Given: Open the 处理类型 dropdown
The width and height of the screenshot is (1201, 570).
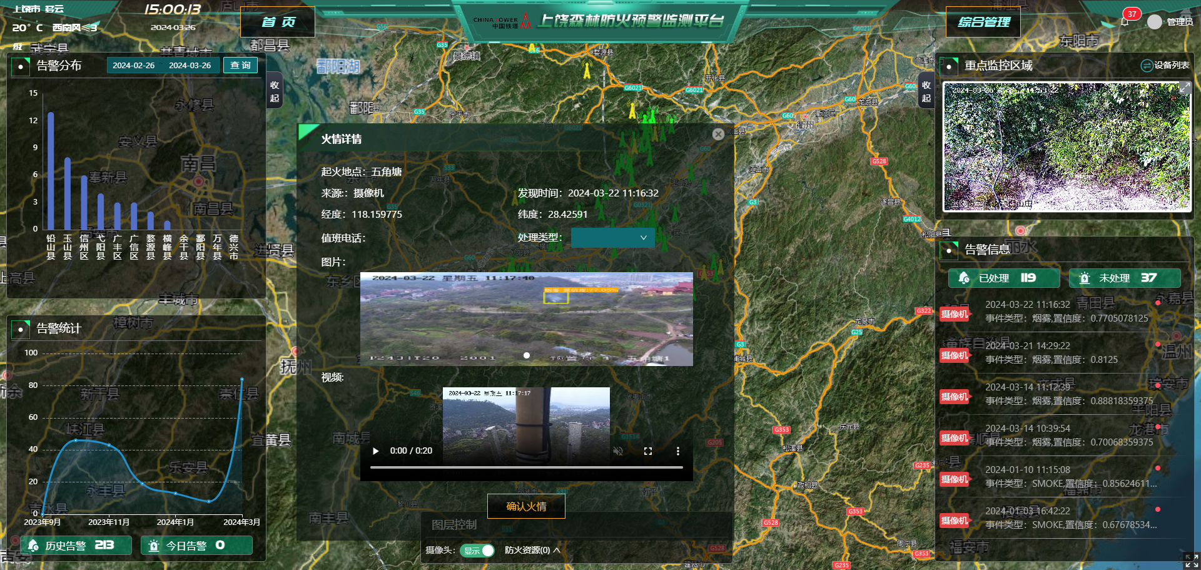Looking at the screenshot, I should point(613,238).
